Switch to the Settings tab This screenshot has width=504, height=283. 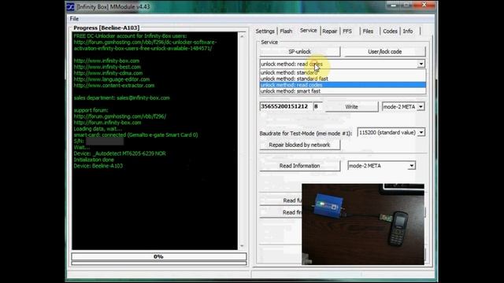point(265,31)
